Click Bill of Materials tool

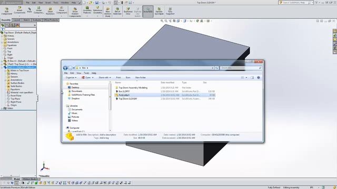coord(117,11)
